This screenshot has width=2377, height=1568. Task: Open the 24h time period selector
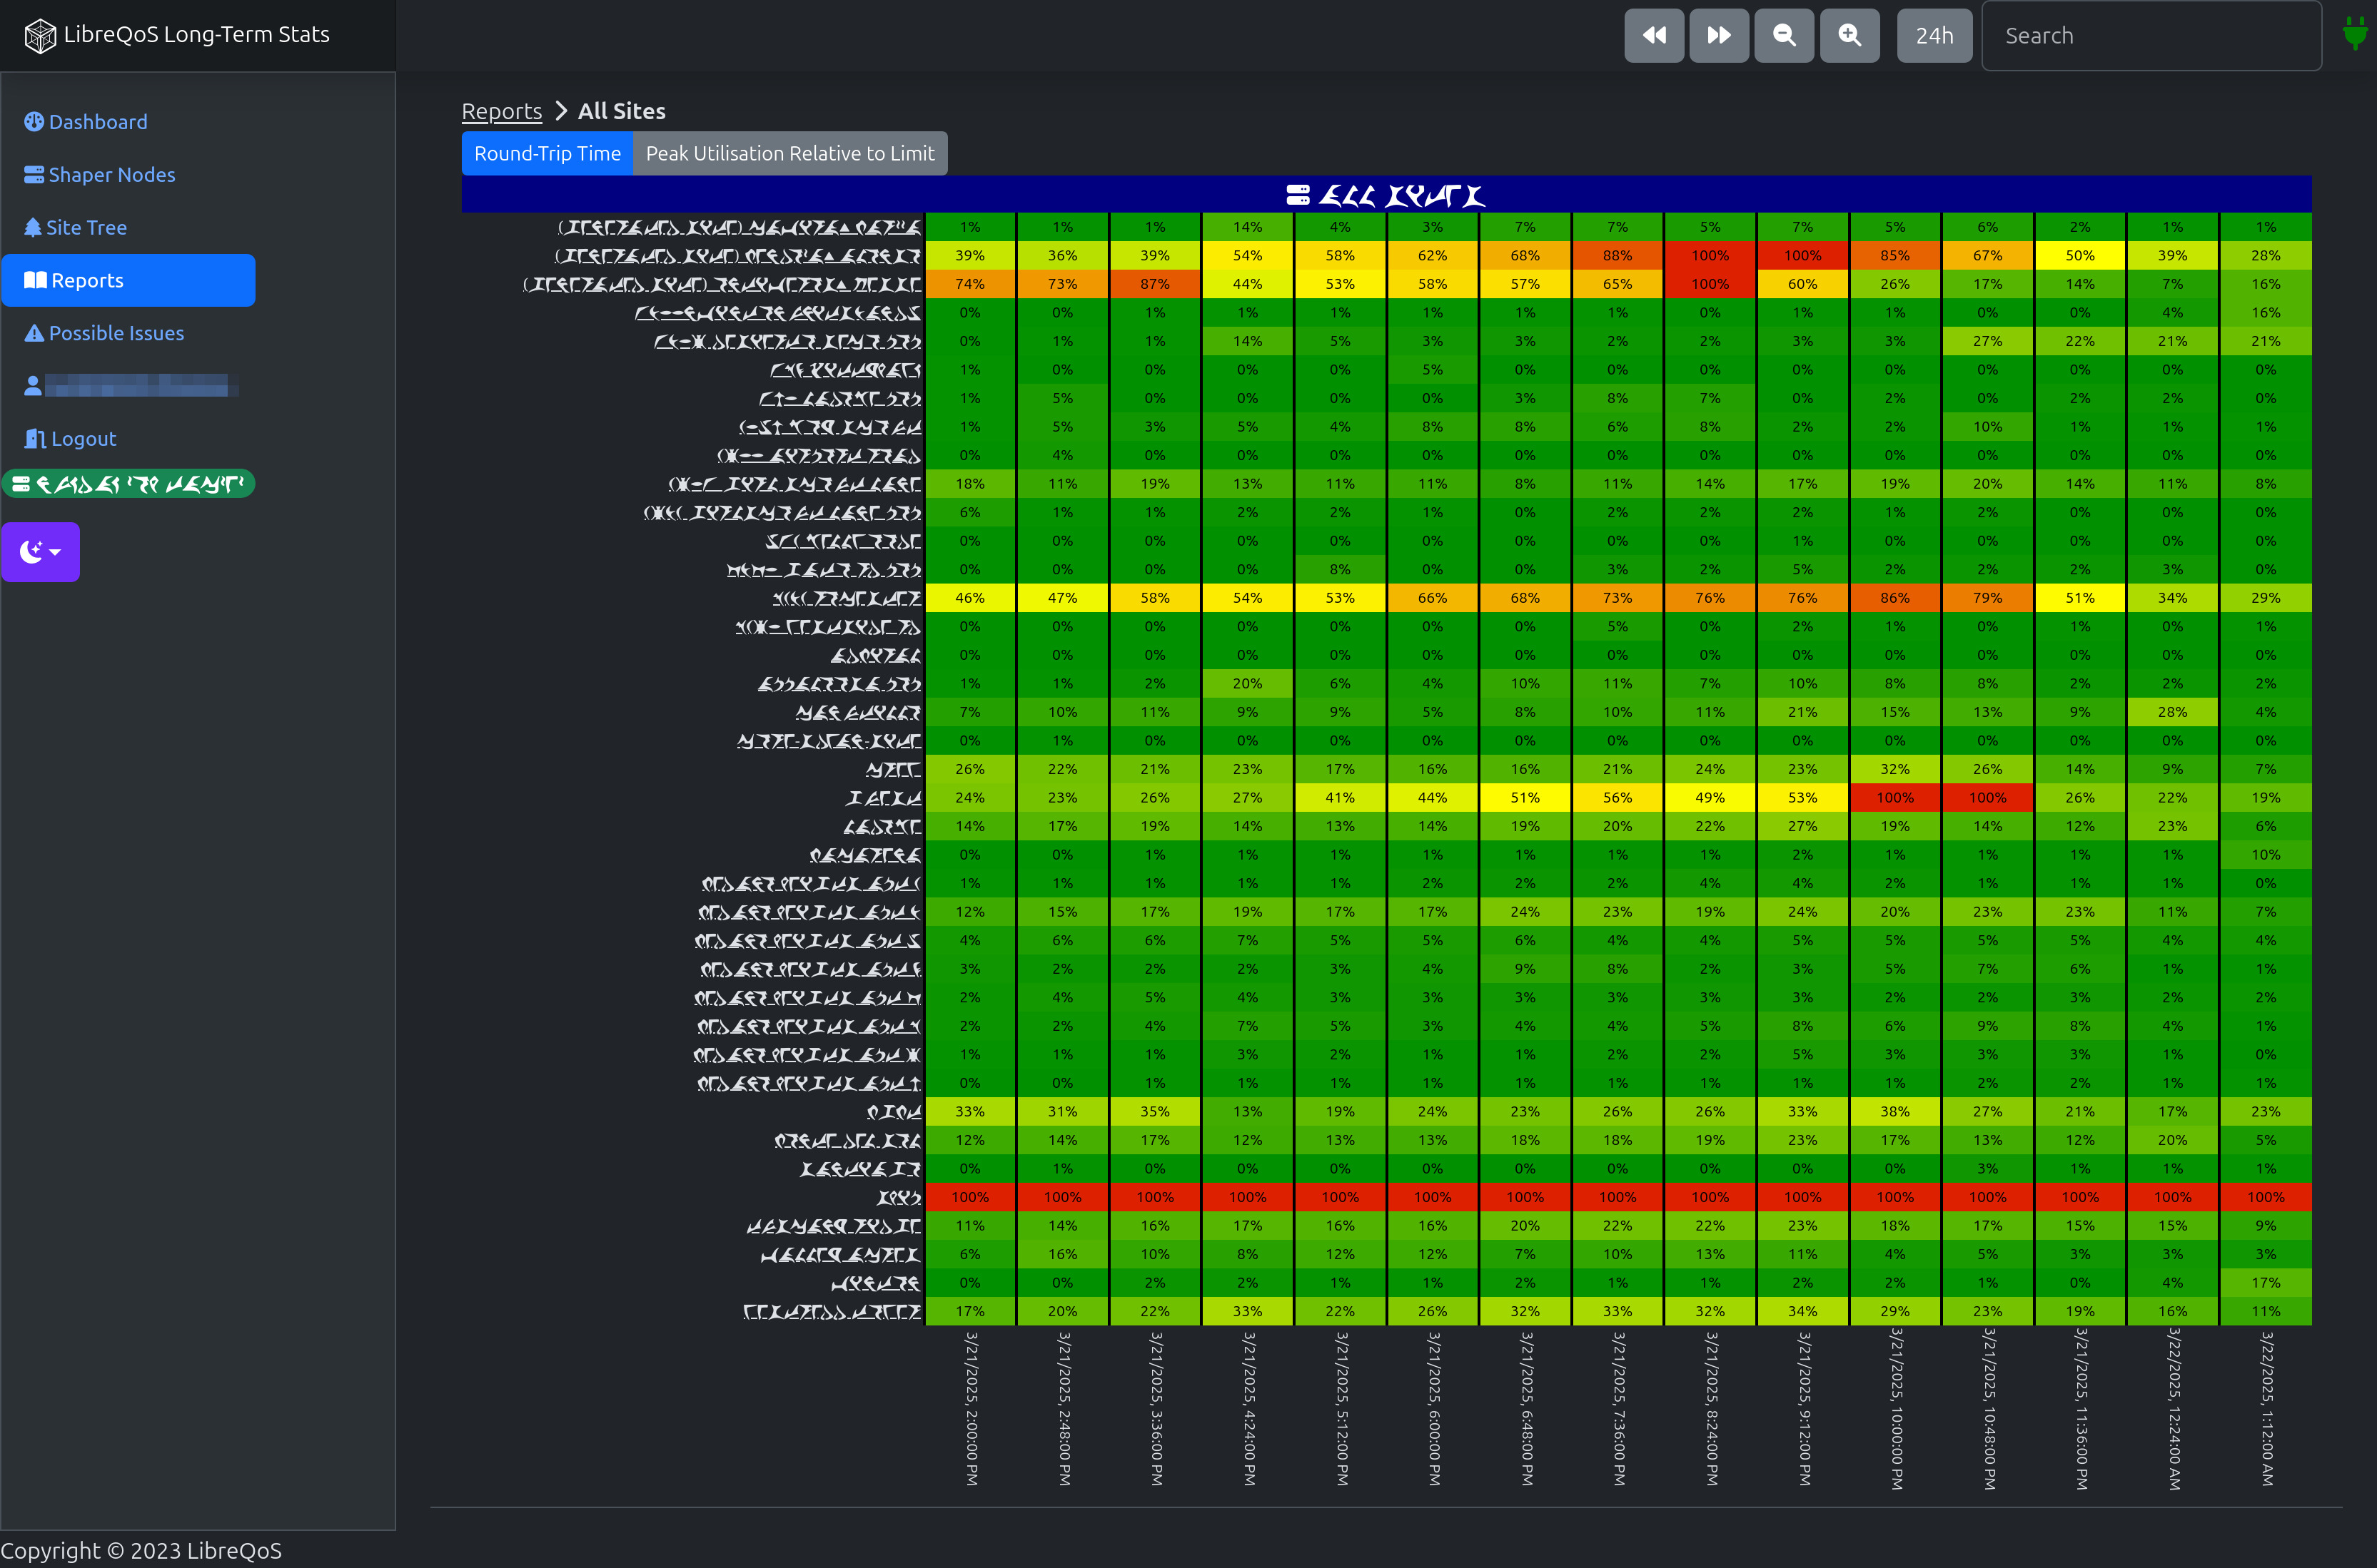pos(1934,36)
